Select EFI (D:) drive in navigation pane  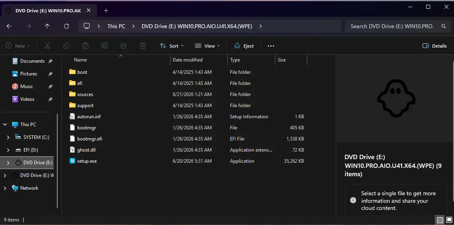point(31,150)
